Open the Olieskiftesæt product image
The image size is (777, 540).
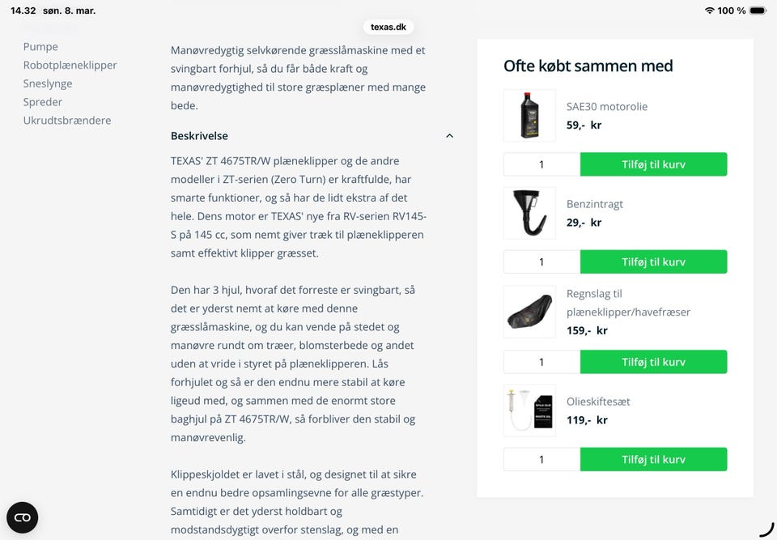coord(529,410)
